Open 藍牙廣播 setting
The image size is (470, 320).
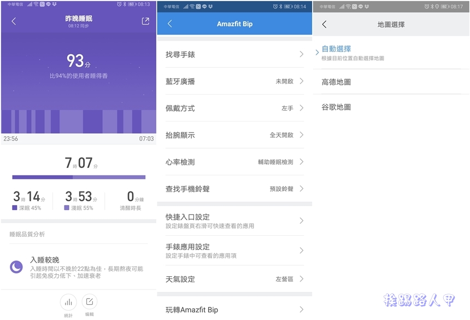(234, 82)
